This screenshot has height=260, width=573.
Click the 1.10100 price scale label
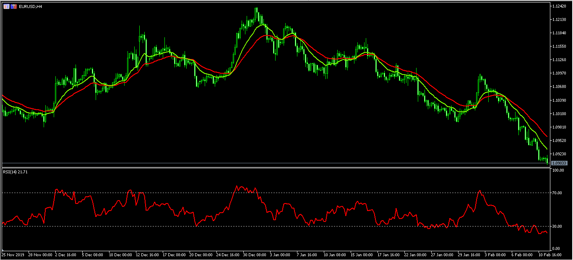click(x=559, y=113)
